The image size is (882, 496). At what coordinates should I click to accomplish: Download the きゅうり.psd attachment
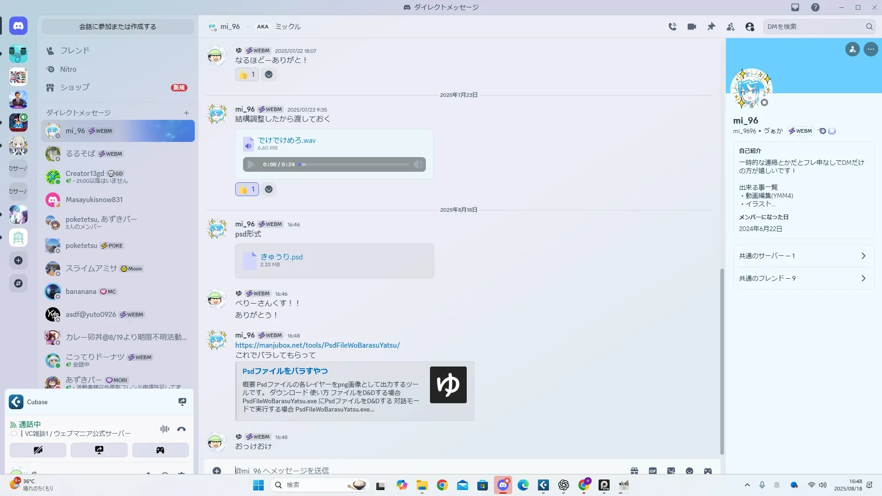281,257
